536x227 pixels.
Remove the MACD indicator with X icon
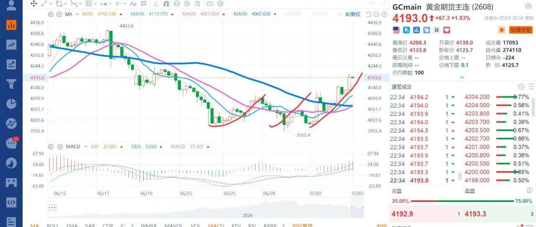(x=59, y=146)
